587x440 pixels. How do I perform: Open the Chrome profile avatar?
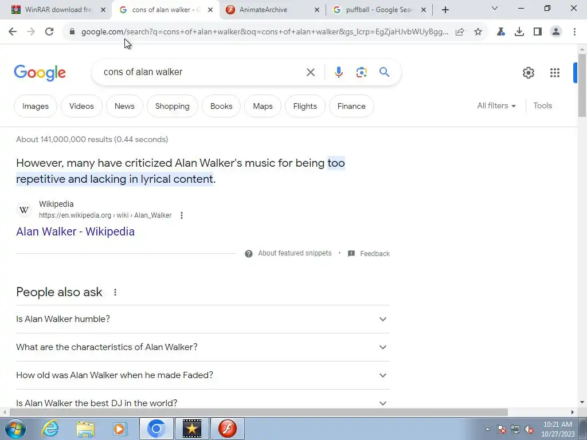click(x=556, y=32)
